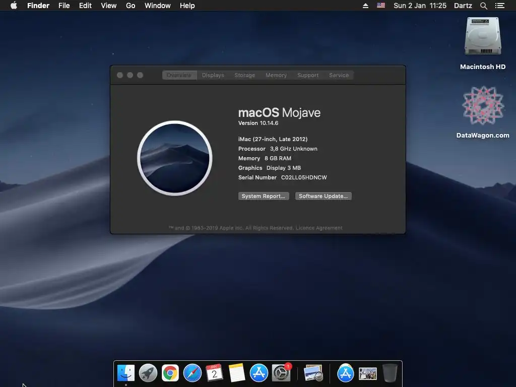Open the App Store icon left of System Preferences
The image size is (516, 387).
tap(259, 373)
